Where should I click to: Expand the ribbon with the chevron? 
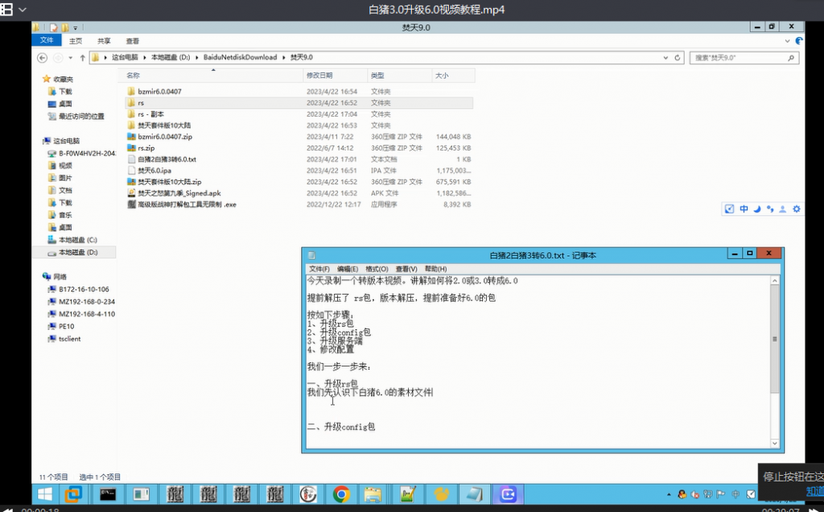coord(787,40)
